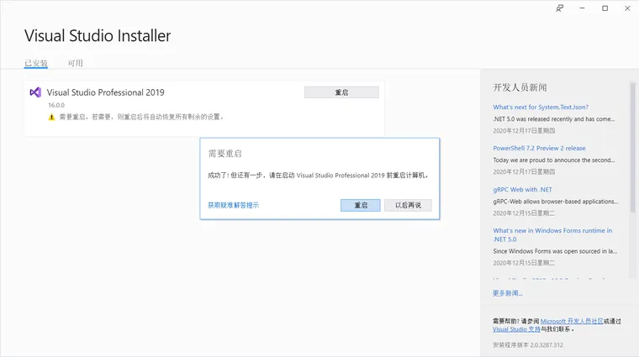Click the Visual Studio Professional 2019 title

(x=106, y=92)
